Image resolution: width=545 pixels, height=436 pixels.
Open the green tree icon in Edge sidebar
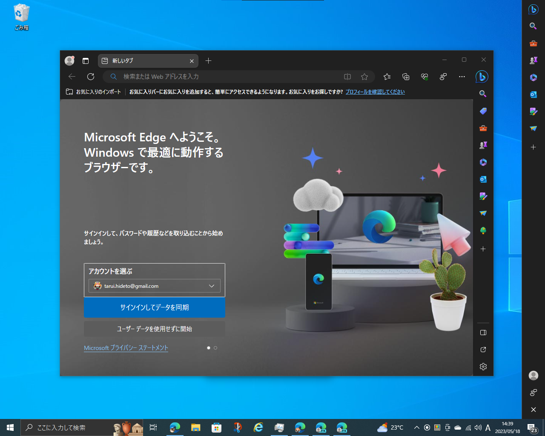point(483,230)
